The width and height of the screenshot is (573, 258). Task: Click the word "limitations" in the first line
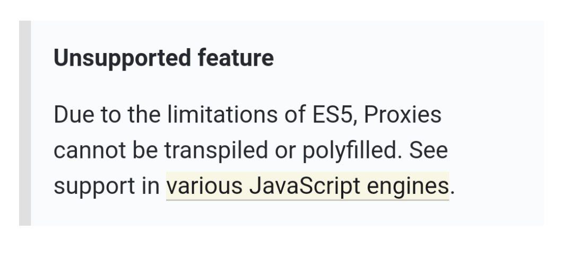[x=222, y=114]
